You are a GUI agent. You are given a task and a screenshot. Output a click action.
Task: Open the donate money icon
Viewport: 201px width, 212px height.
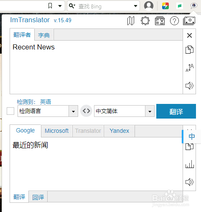(x=189, y=21)
